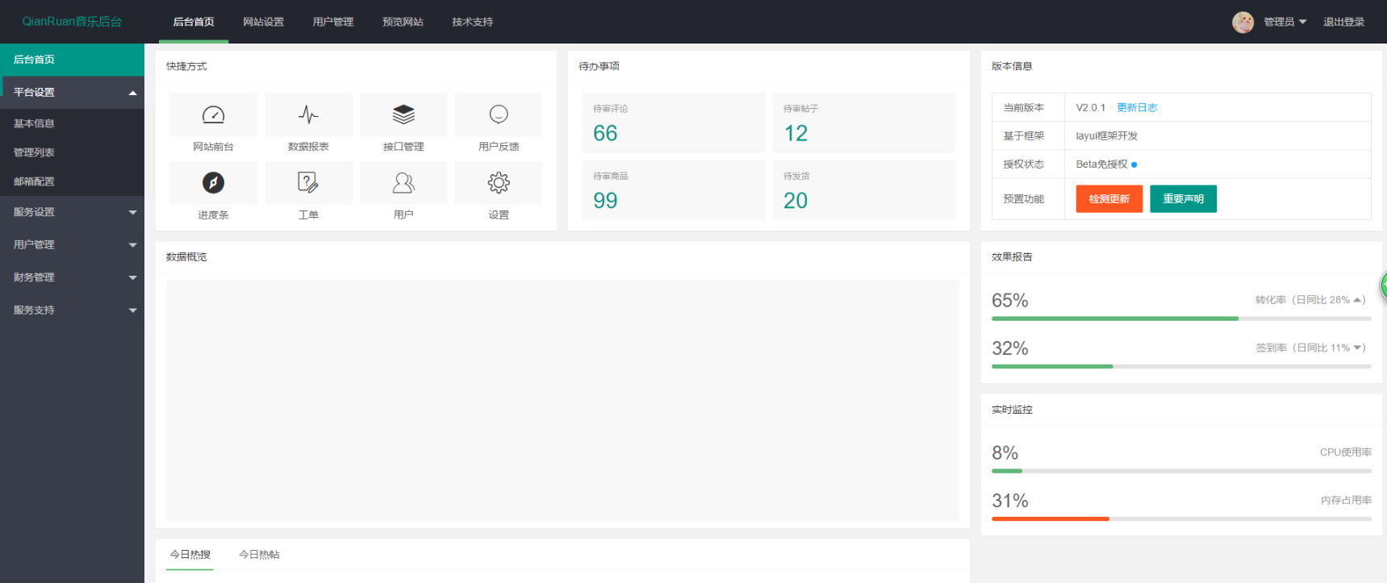
Task: Click the green 重要声明 button
Action: (1183, 199)
